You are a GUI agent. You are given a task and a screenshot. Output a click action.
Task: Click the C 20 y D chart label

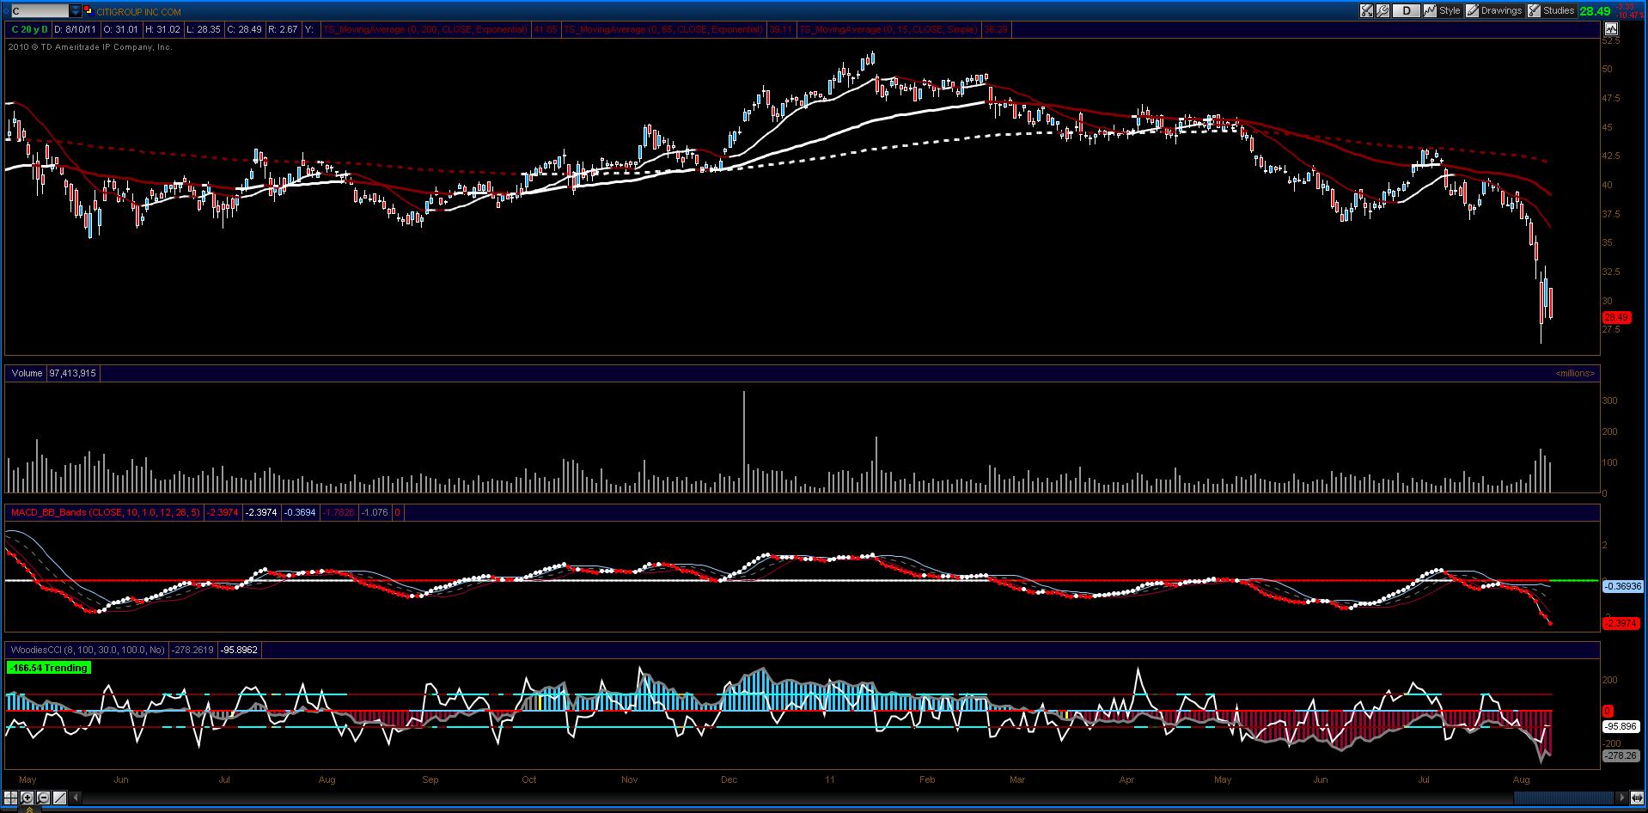coord(29,29)
